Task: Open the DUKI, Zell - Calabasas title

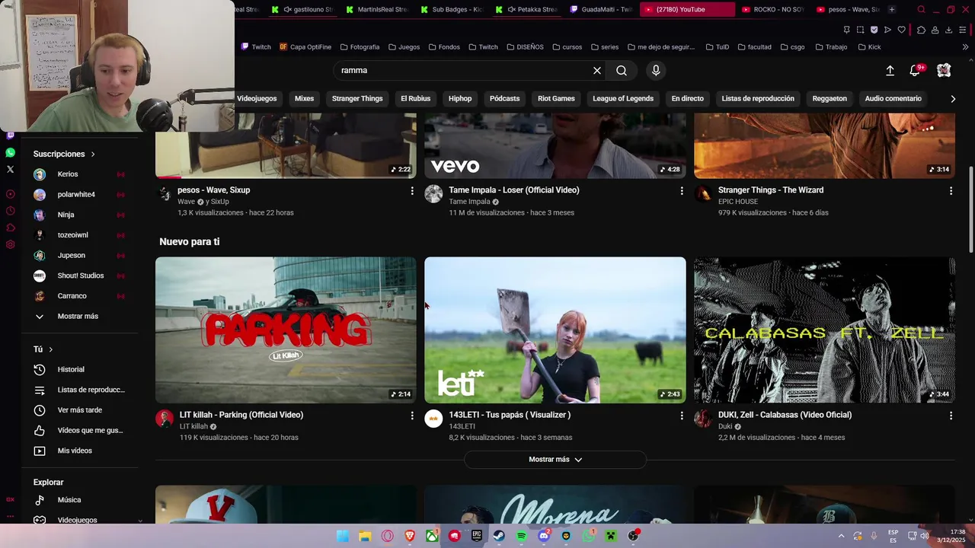Action: (x=785, y=415)
